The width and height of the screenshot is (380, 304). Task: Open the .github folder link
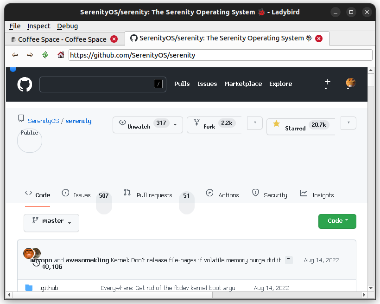pyautogui.click(x=49, y=288)
